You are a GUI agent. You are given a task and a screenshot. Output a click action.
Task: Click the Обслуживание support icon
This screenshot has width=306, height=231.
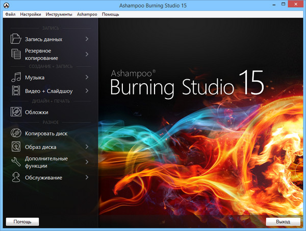click(x=16, y=177)
